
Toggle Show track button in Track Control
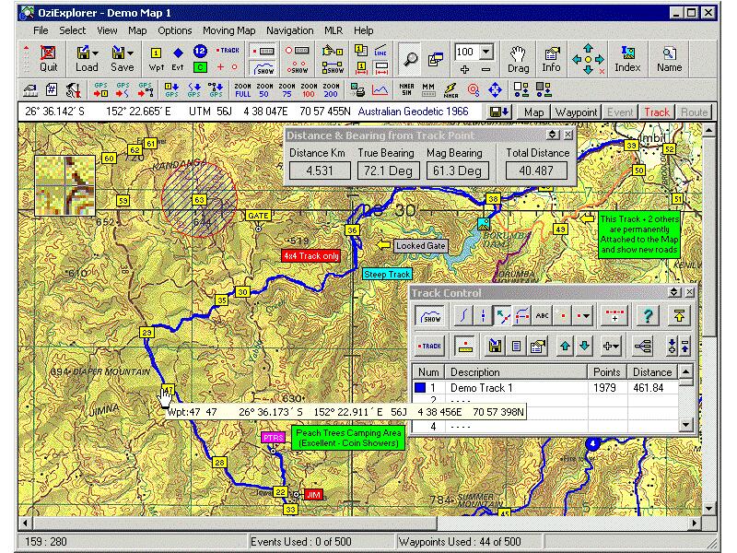click(429, 316)
